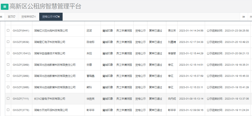Click company 湖南华自信息技术有限公司

pyautogui.click(x=50, y=53)
